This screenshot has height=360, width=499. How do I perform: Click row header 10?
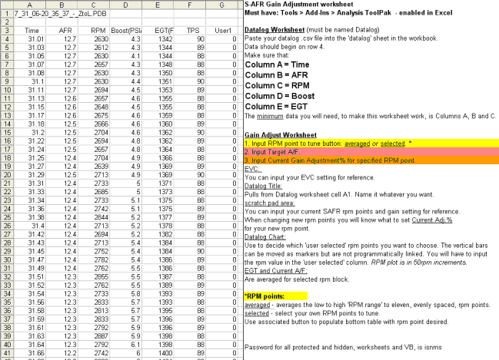(7, 90)
